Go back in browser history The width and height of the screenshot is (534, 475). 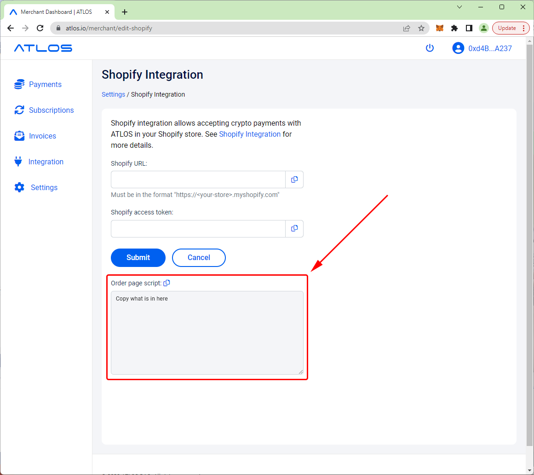[x=11, y=28]
